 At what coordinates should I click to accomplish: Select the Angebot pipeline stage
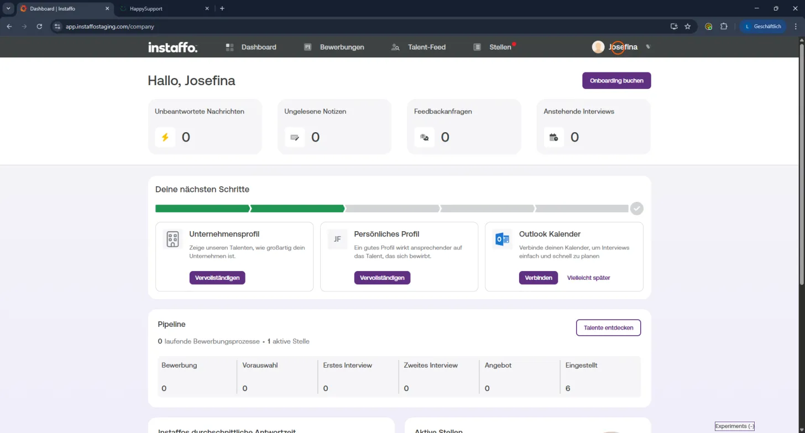click(x=521, y=377)
